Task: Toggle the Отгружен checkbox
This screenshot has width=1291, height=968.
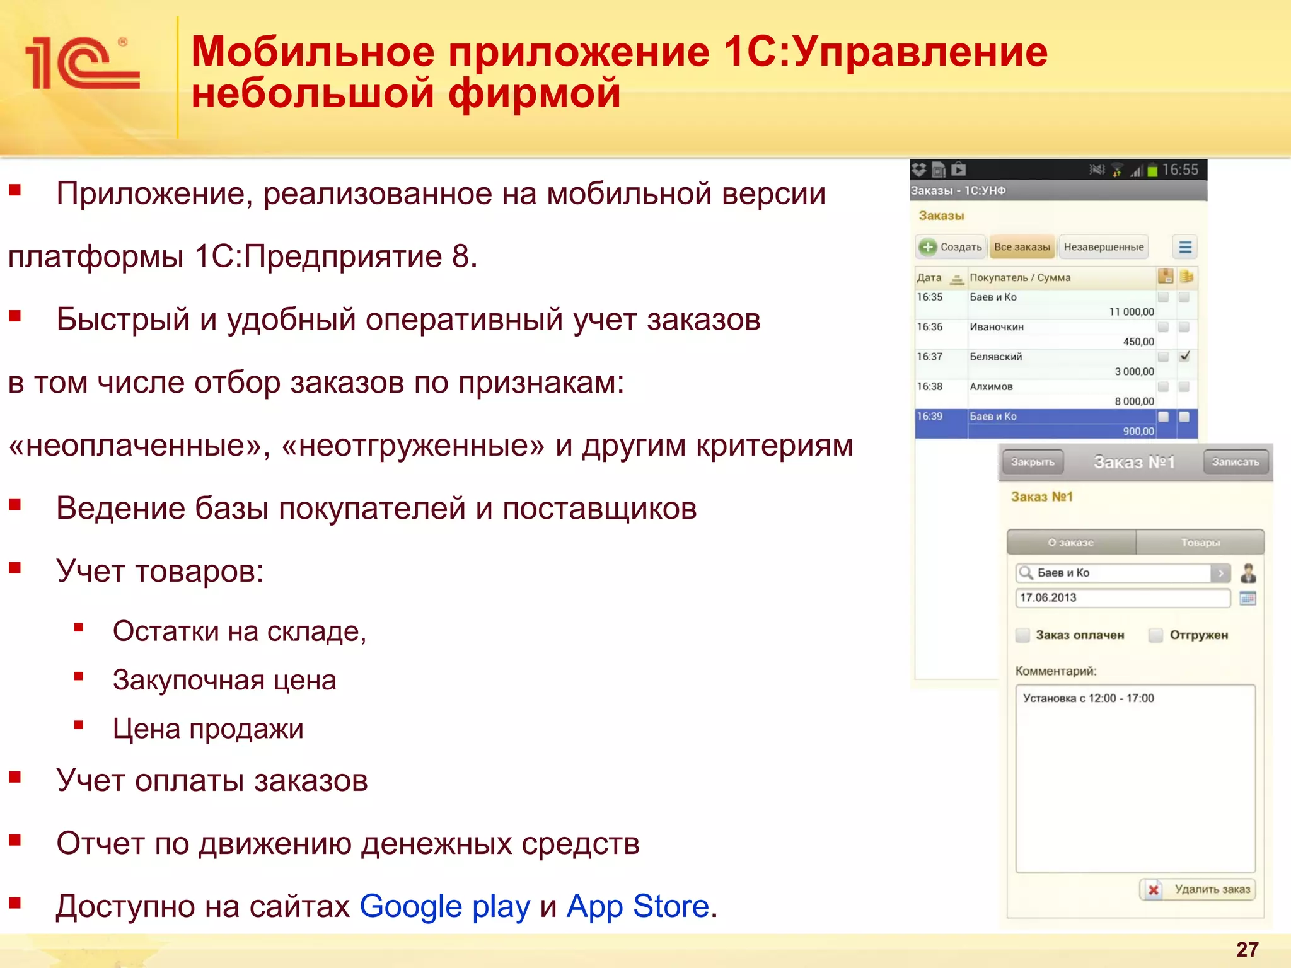Action: click(1155, 635)
